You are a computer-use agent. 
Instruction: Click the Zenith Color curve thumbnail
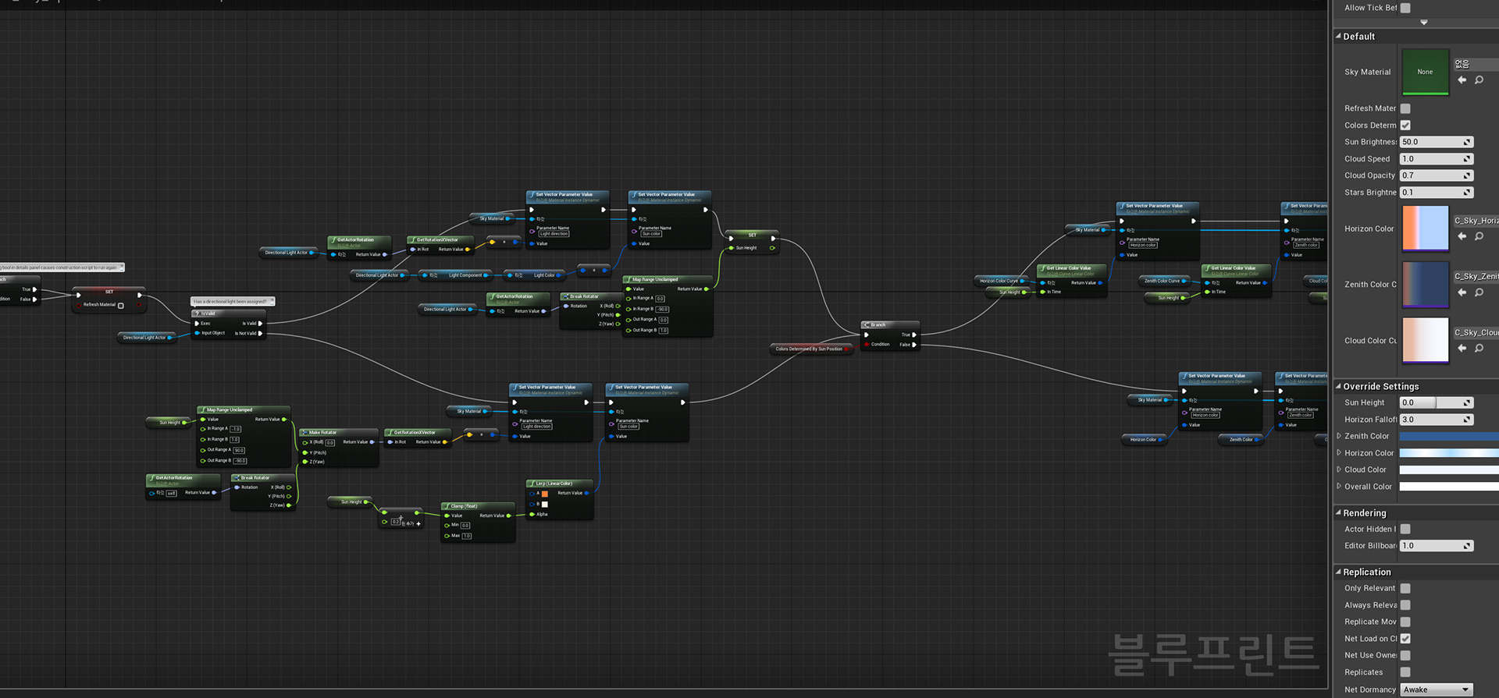tap(1426, 285)
